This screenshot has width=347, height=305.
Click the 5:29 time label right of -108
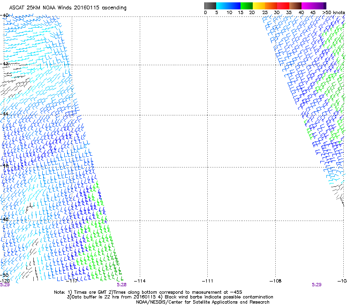tap(317, 285)
